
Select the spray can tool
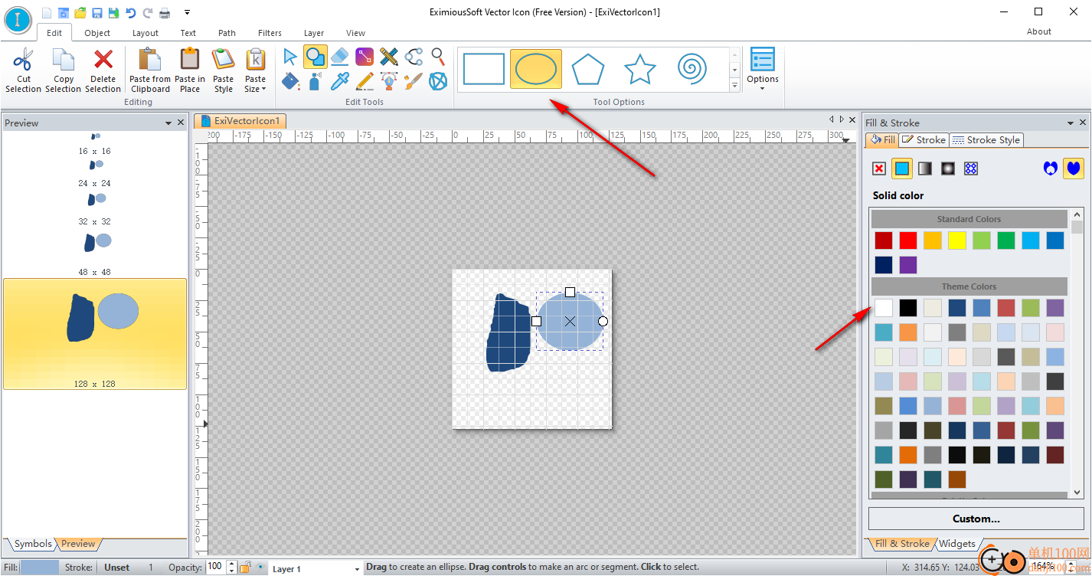[x=315, y=80]
